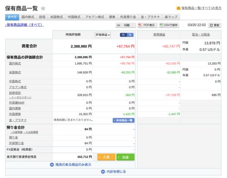
Task: Click the 328,915 円 investment trust value
Action: [x=84, y=95]
